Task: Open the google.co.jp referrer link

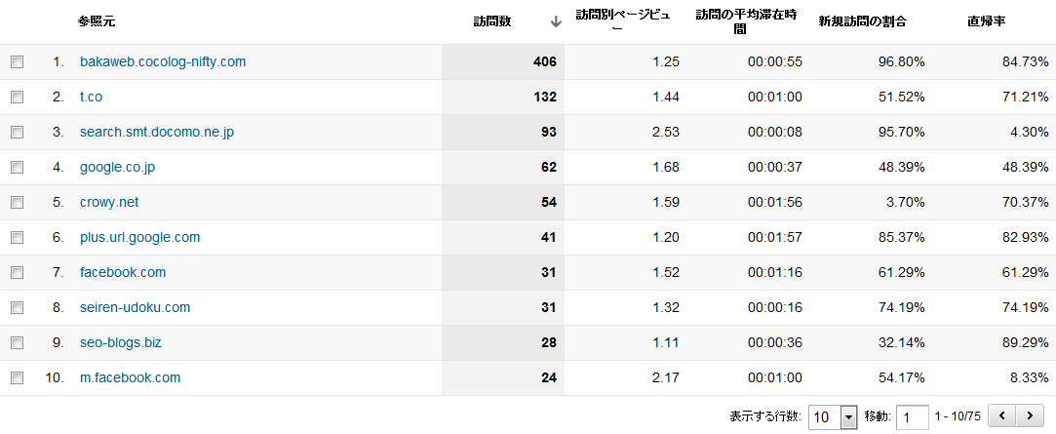Action: [x=117, y=167]
